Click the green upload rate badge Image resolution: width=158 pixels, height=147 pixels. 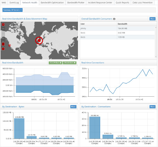point(70,63)
